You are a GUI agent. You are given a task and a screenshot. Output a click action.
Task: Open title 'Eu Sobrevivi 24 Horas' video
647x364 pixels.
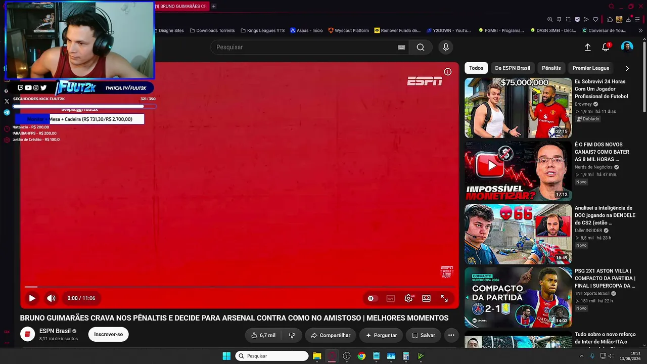pyautogui.click(x=601, y=89)
